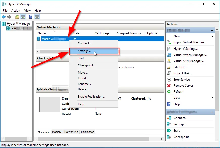Open the Action menu in the menu bar
This screenshot has height=148, width=220.
click(x=16, y=11)
